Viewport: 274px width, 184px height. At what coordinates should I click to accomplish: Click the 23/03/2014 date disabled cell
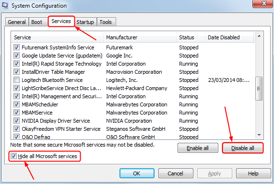click(x=229, y=80)
